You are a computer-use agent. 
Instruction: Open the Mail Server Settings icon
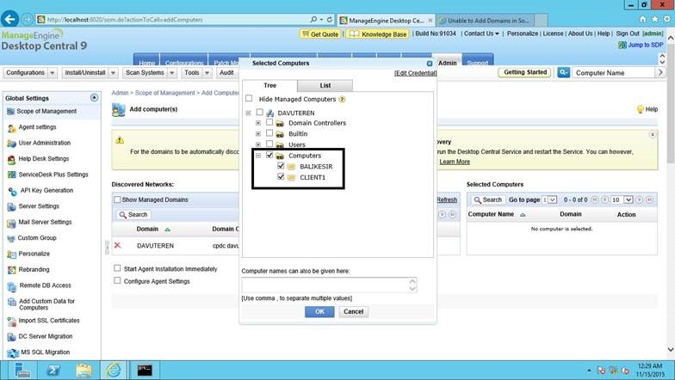click(x=11, y=224)
